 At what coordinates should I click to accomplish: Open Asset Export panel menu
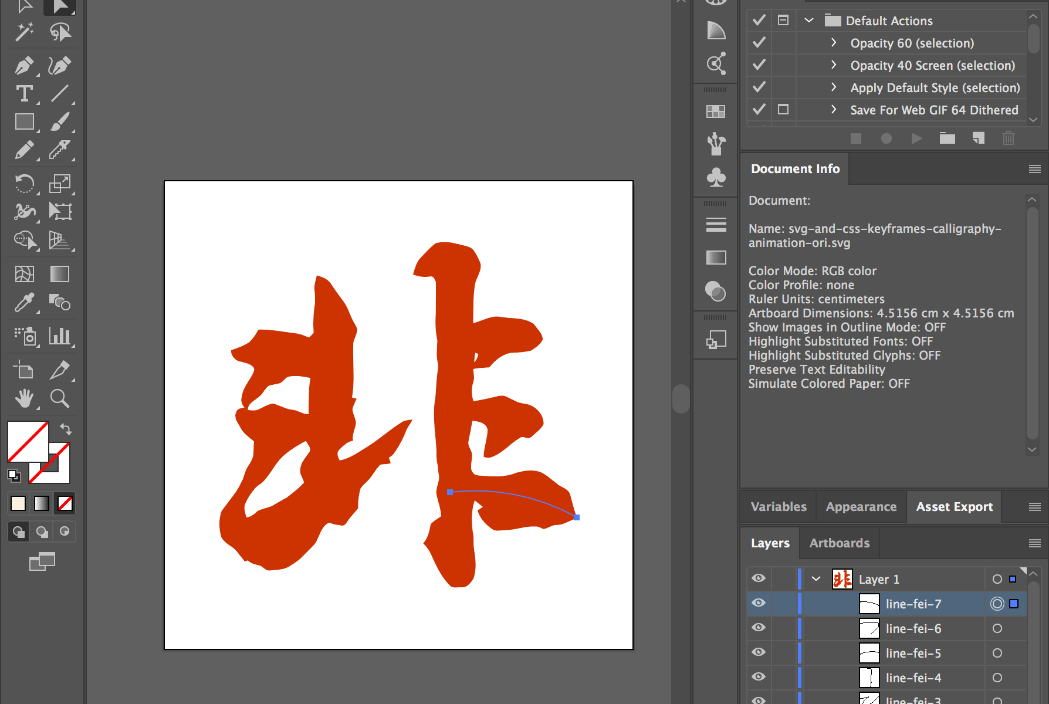(1035, 507)
